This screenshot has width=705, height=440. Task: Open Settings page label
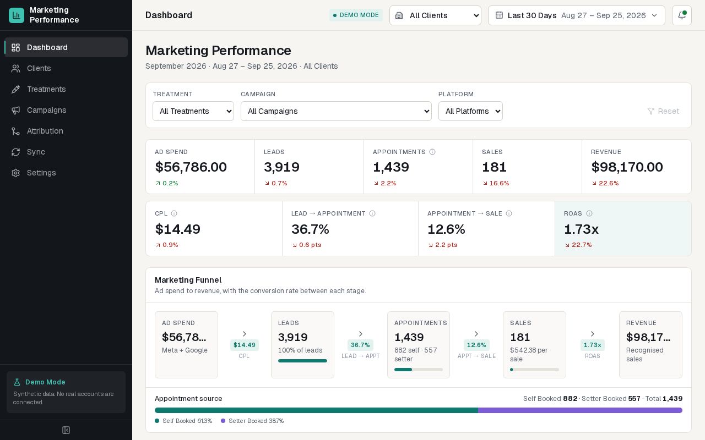pyautogui.click(x=41, y=173)
